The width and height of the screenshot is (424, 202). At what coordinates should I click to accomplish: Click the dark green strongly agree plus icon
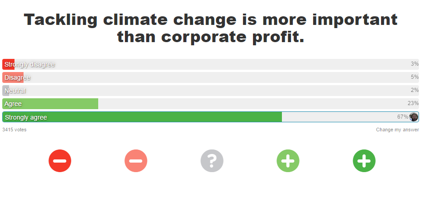click(364, 161)
